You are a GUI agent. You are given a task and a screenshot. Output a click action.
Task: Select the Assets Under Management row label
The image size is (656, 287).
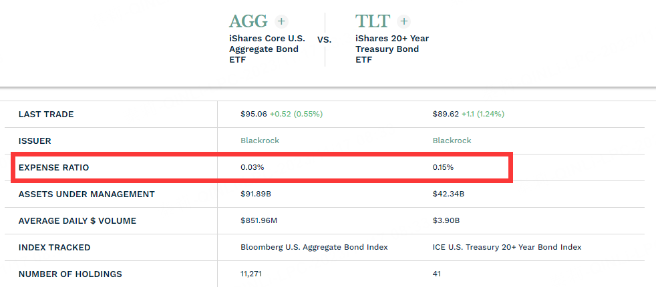point(86,194)
